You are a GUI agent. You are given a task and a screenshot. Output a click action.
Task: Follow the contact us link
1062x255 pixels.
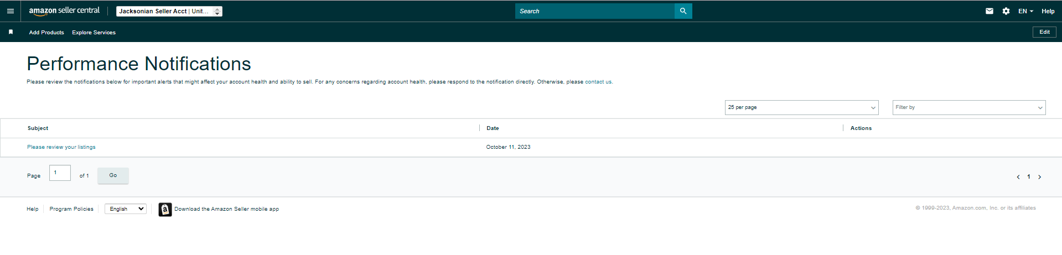click(598, 82)
